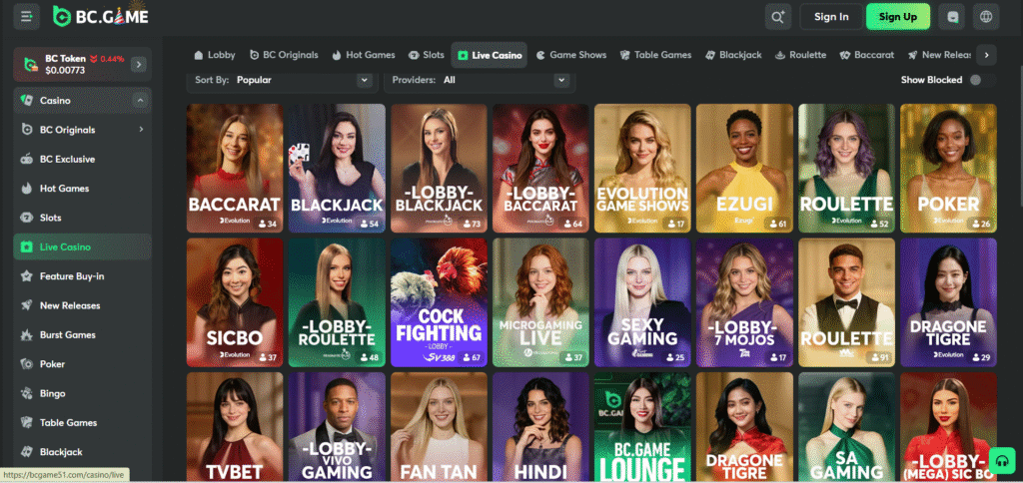Click the hamburger menu icon
Screen dimensions: 1023x483
[26, 16]
